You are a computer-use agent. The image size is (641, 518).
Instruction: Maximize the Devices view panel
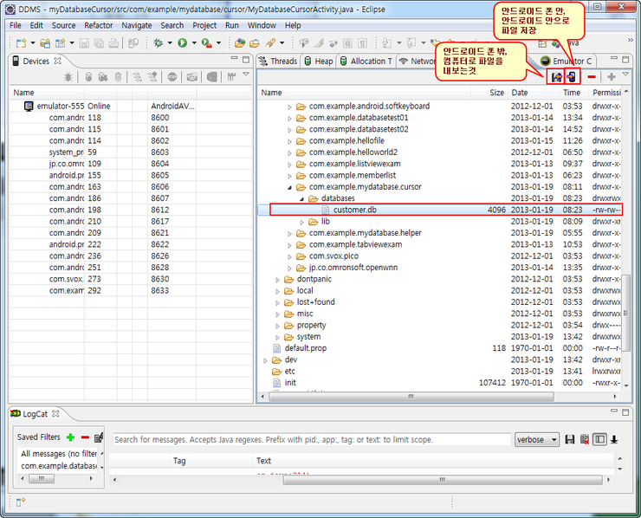[246, 60]
